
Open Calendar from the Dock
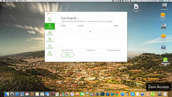27,94
